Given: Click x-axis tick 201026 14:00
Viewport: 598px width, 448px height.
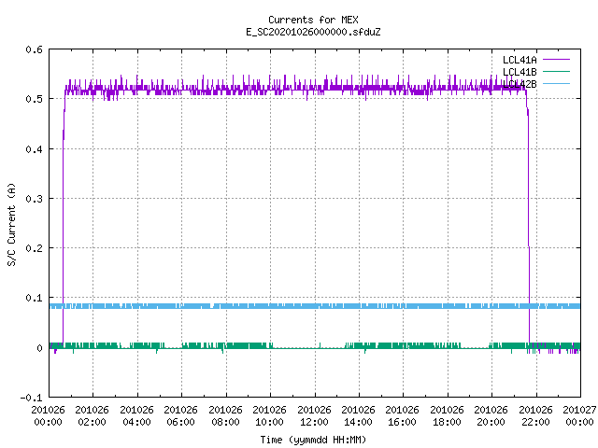Looking at the screenshot, I should 358,415.
